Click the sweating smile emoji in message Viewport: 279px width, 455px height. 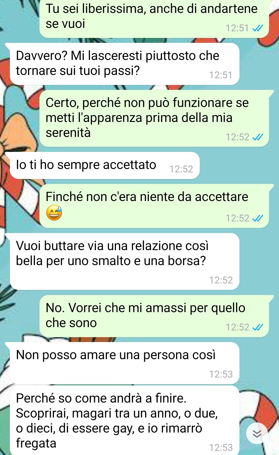tap(54, 213)
